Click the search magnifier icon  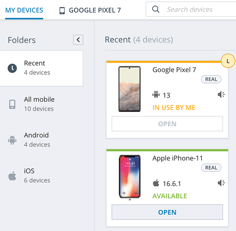156,9
